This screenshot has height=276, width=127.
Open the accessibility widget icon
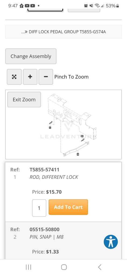click(x=111, y=242)
